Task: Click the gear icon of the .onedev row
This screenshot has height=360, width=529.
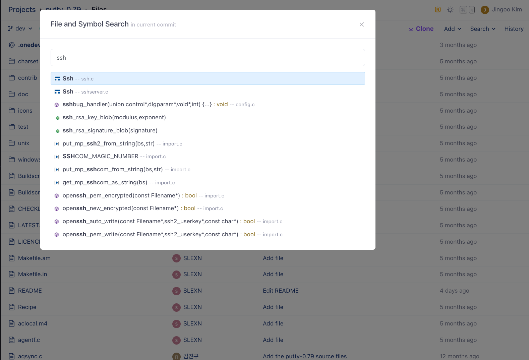Action: tap(12, 45)
